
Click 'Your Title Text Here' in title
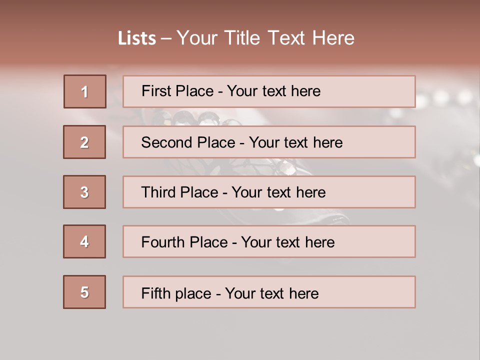[265, 38]
